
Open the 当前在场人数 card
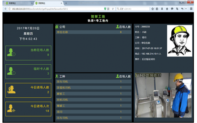point(28,53)
